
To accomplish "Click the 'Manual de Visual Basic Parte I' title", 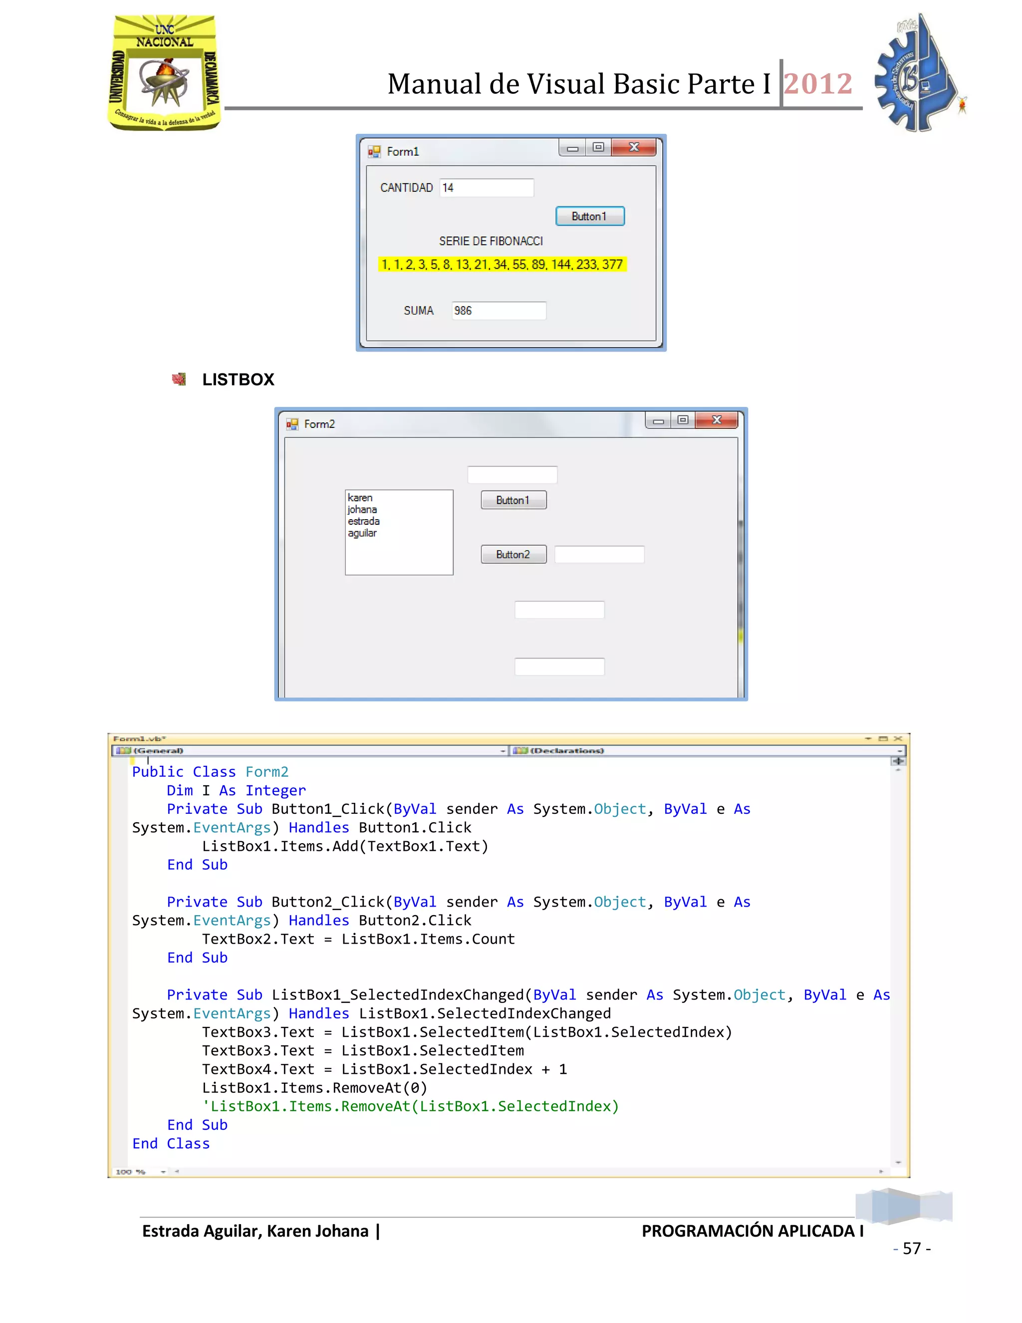I will (x=579, y=83).
